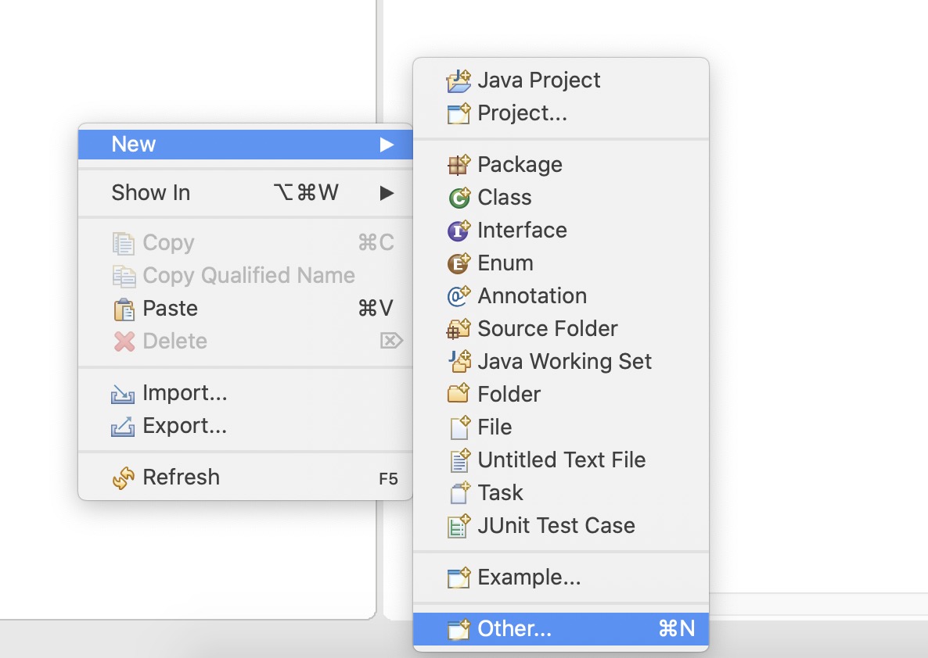Image resolution: width=928 pixels, height=658 pixels.
Task: Click the Source Folder icon
Action: (459, 329)
